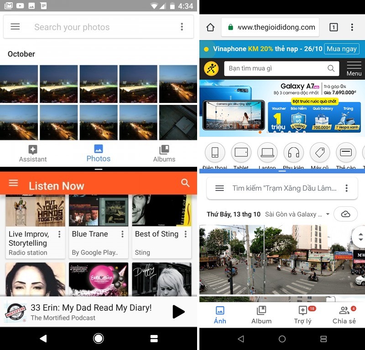365x350 pixels.
Task: Tap the October month header
Action: [x=21, y=54]
